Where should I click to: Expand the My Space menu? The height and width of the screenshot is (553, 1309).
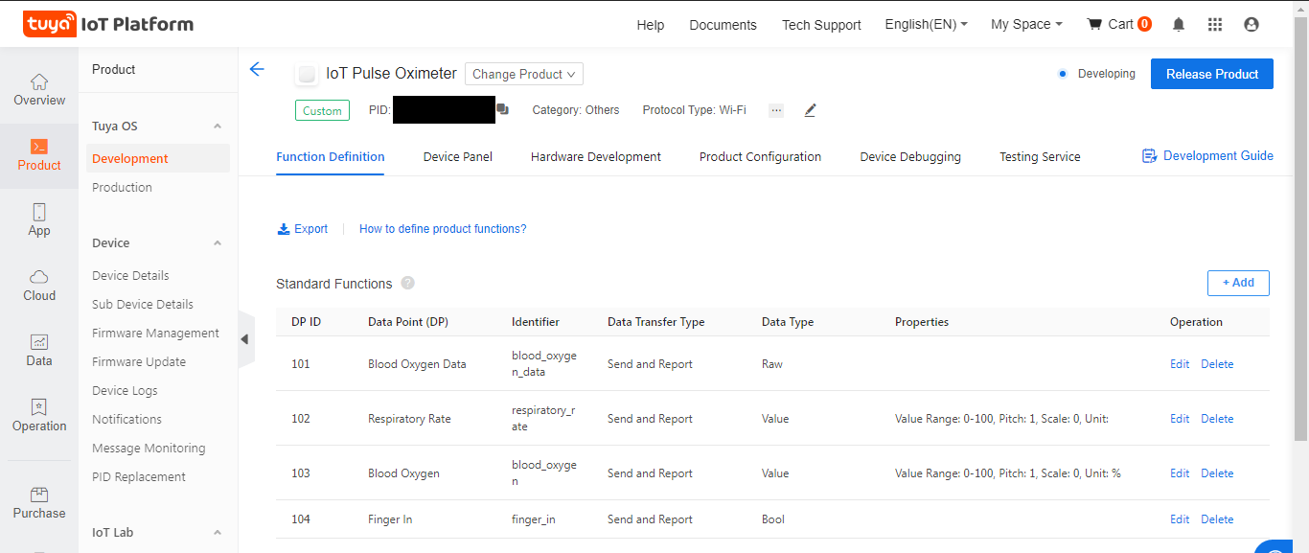pyautogui.click(x=1026, y=25)
